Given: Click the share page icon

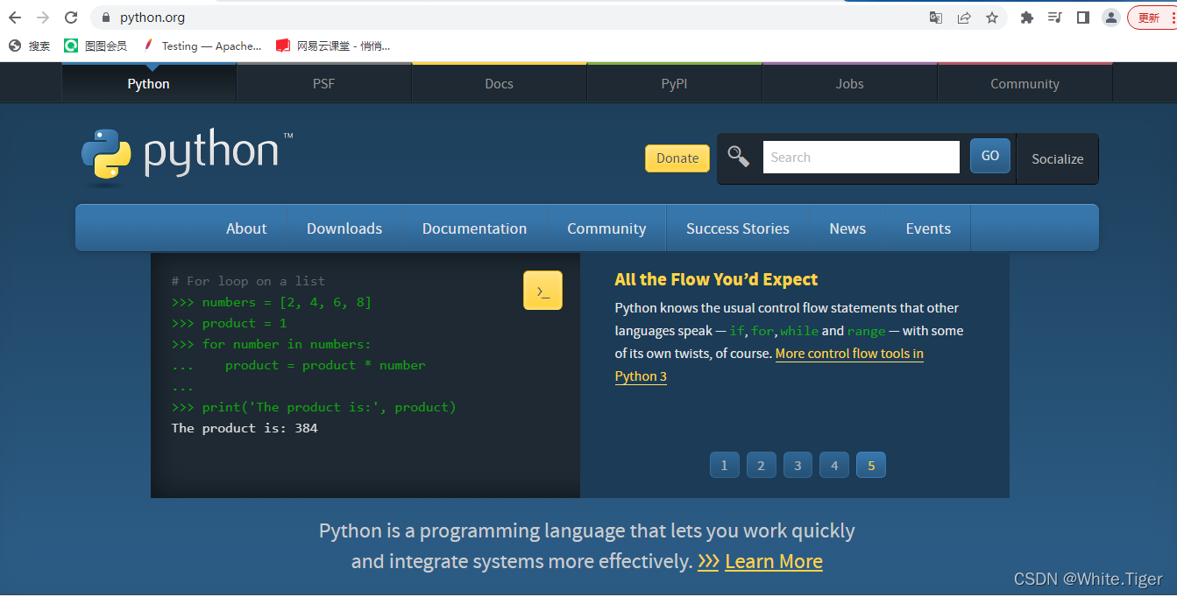Looking at the screenshot, I should click(x=964, y=18).
